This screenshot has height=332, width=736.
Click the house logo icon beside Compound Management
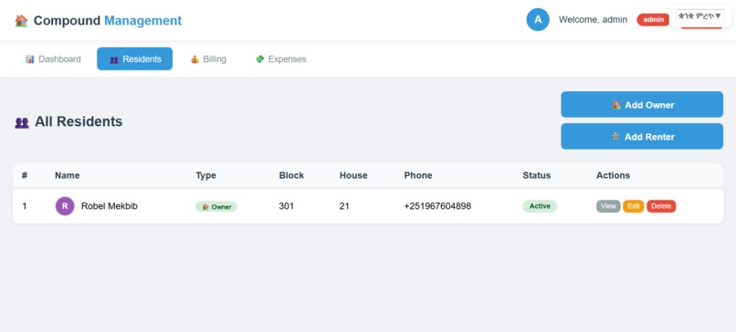coord(21,21)
